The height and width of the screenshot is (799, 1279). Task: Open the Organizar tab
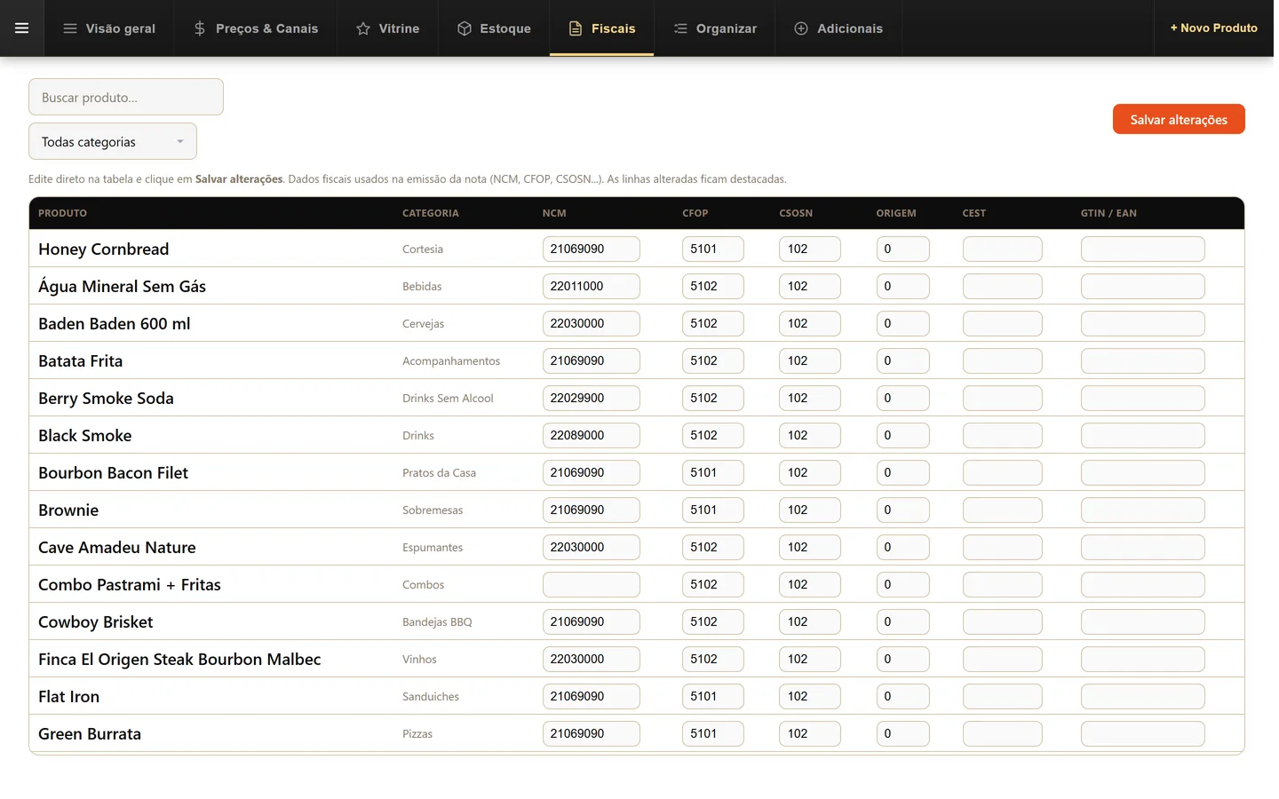[x=715, y=28]
